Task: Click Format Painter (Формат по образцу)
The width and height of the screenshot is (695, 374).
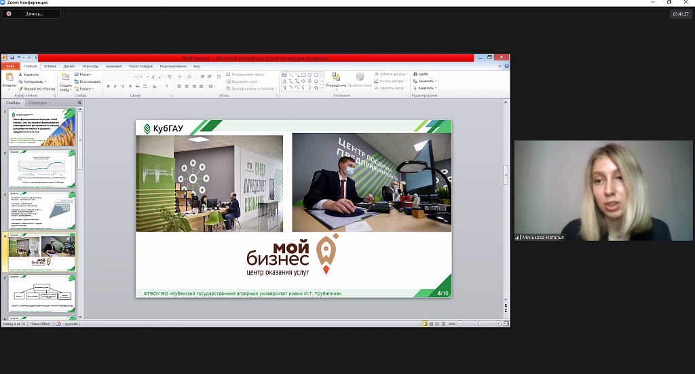Action: click(37, 89)
